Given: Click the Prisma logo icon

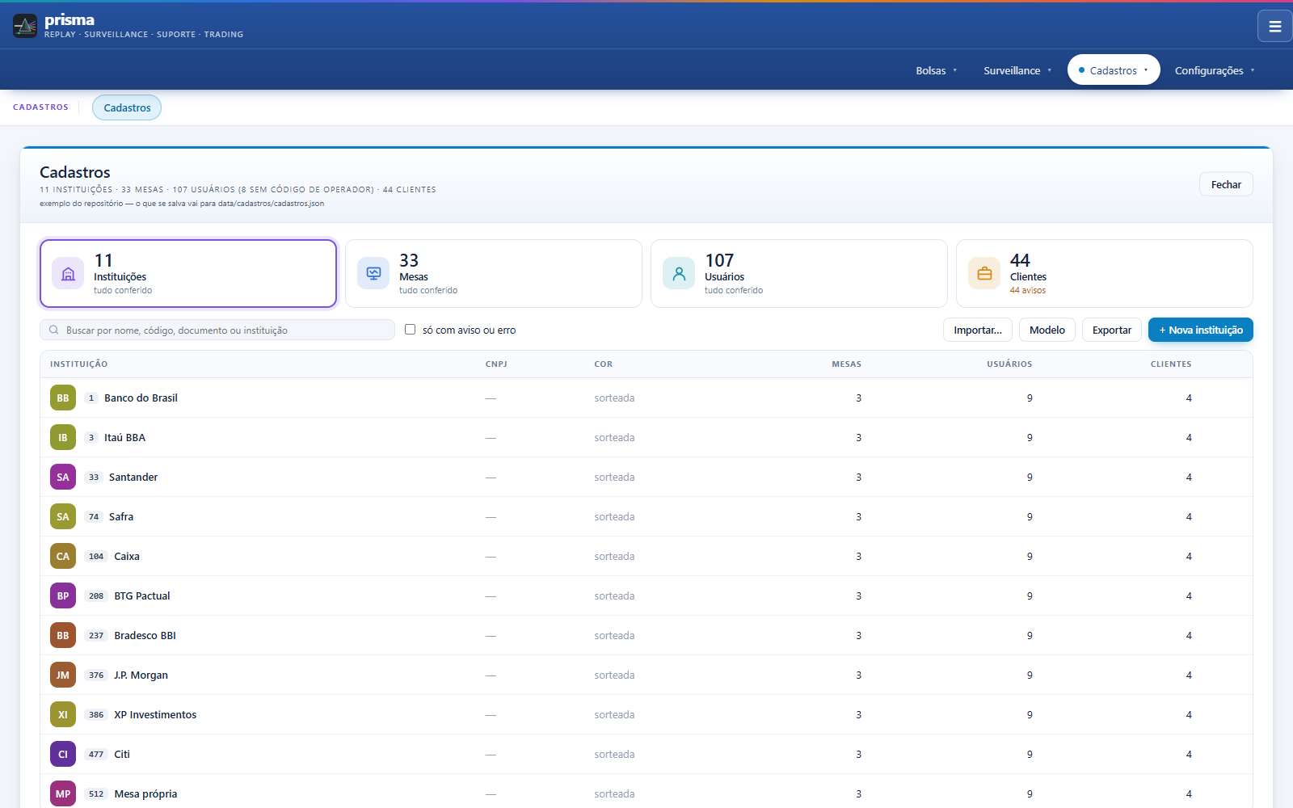Looking at the screenshot, I should coord(25,26).
